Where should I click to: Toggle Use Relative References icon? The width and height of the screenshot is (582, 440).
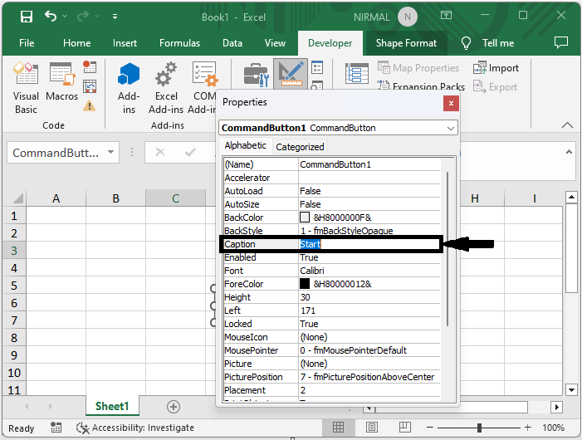pyautogui.click(x=90, y=87)
